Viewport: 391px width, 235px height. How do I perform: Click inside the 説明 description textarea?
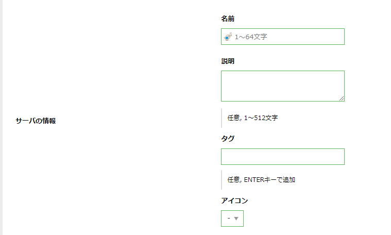[283, 86]
